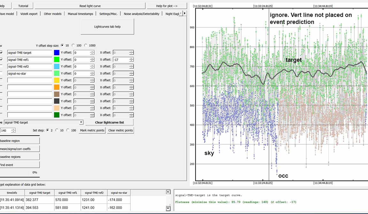Screen dimensions: 368x214
Task: Click signal-no-star column header
Action: (119, 193)
